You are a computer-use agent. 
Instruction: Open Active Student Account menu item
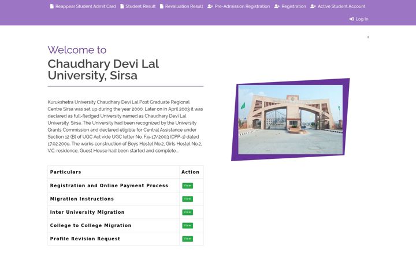click(338, 6)
